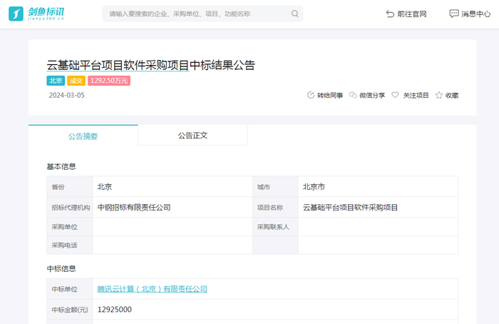Switch to the 公告正文 tab

[x=192, y=135]
